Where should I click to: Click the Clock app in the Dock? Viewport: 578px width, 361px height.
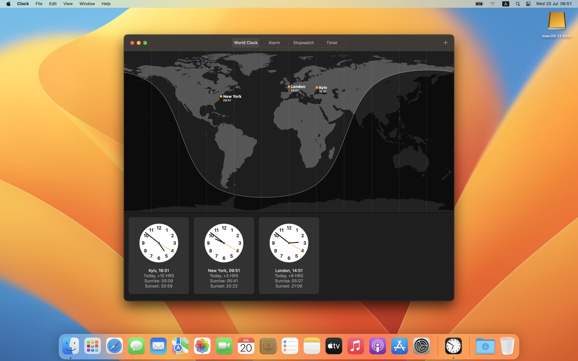[454, 346]
